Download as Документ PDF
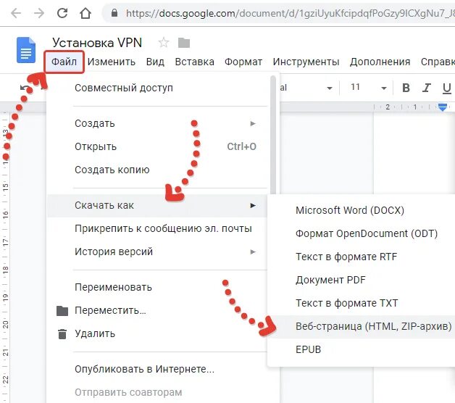 pyautogui.click(x=361, y=280)
